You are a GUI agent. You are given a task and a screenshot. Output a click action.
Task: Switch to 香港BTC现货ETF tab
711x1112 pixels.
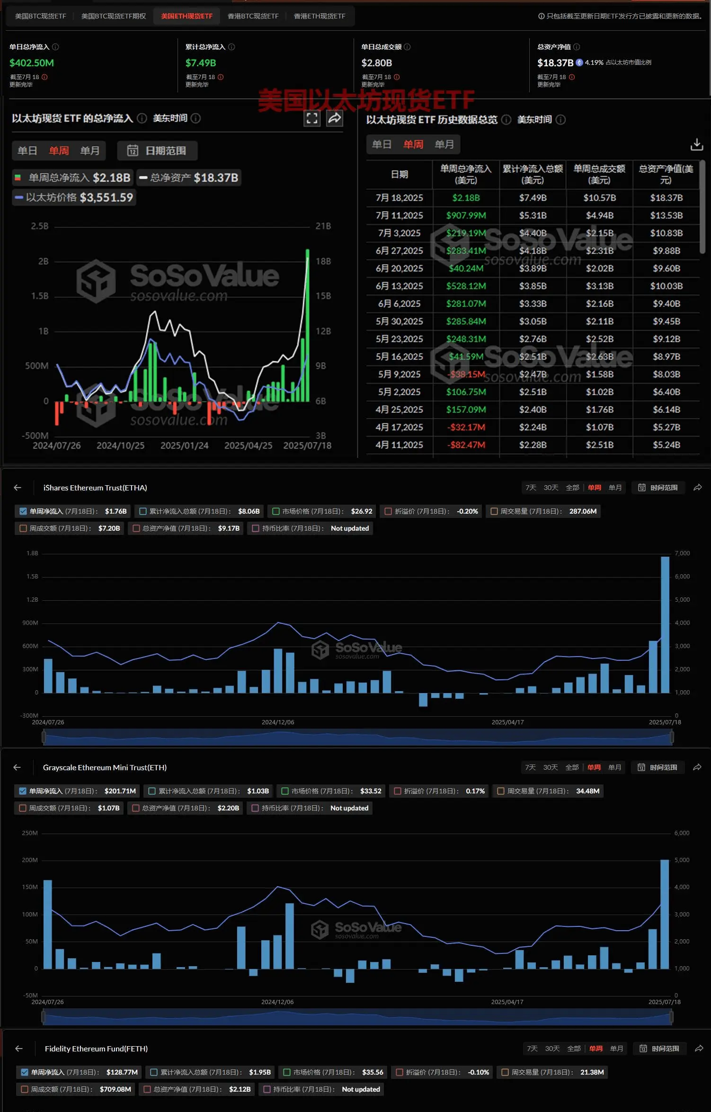(x=253, y=16)
